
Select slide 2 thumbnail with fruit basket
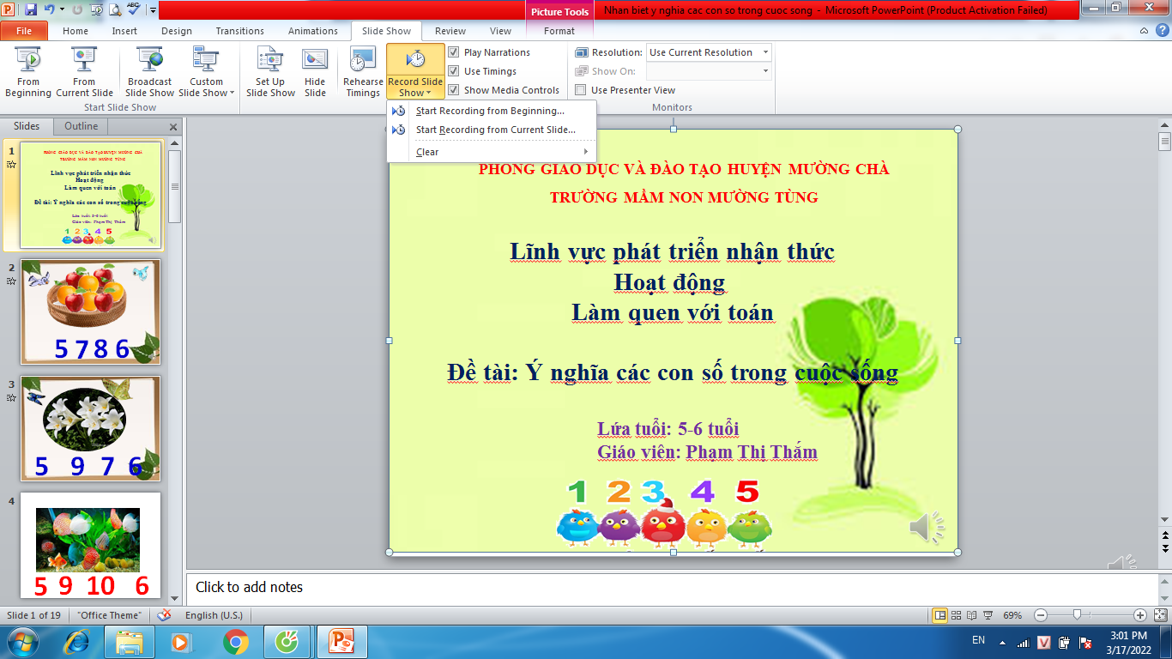coord(90,311)
